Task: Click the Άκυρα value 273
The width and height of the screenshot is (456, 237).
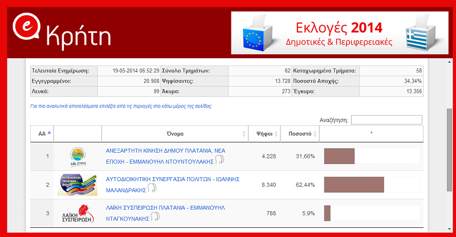Action: coord(286,91)
